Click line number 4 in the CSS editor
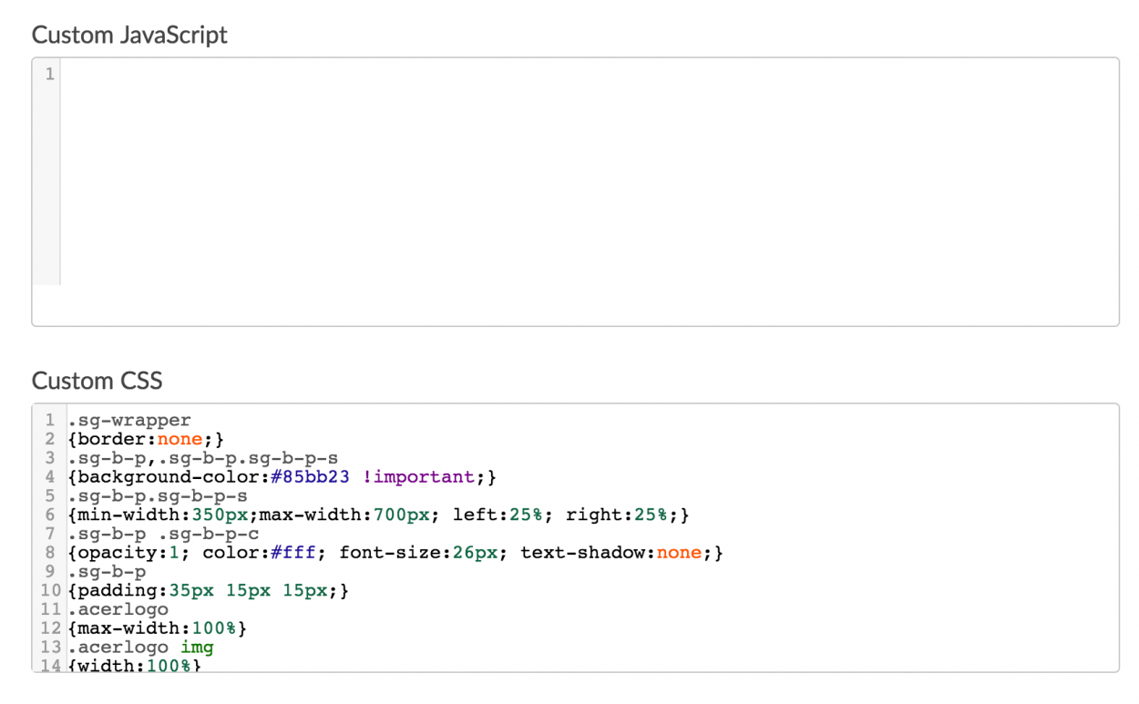This screenshot has height=704, width=1139. pyautogui.click(x=49, y=476)
